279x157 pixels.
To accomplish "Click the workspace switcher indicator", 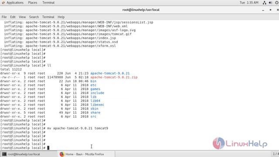I will coord(276,154).
